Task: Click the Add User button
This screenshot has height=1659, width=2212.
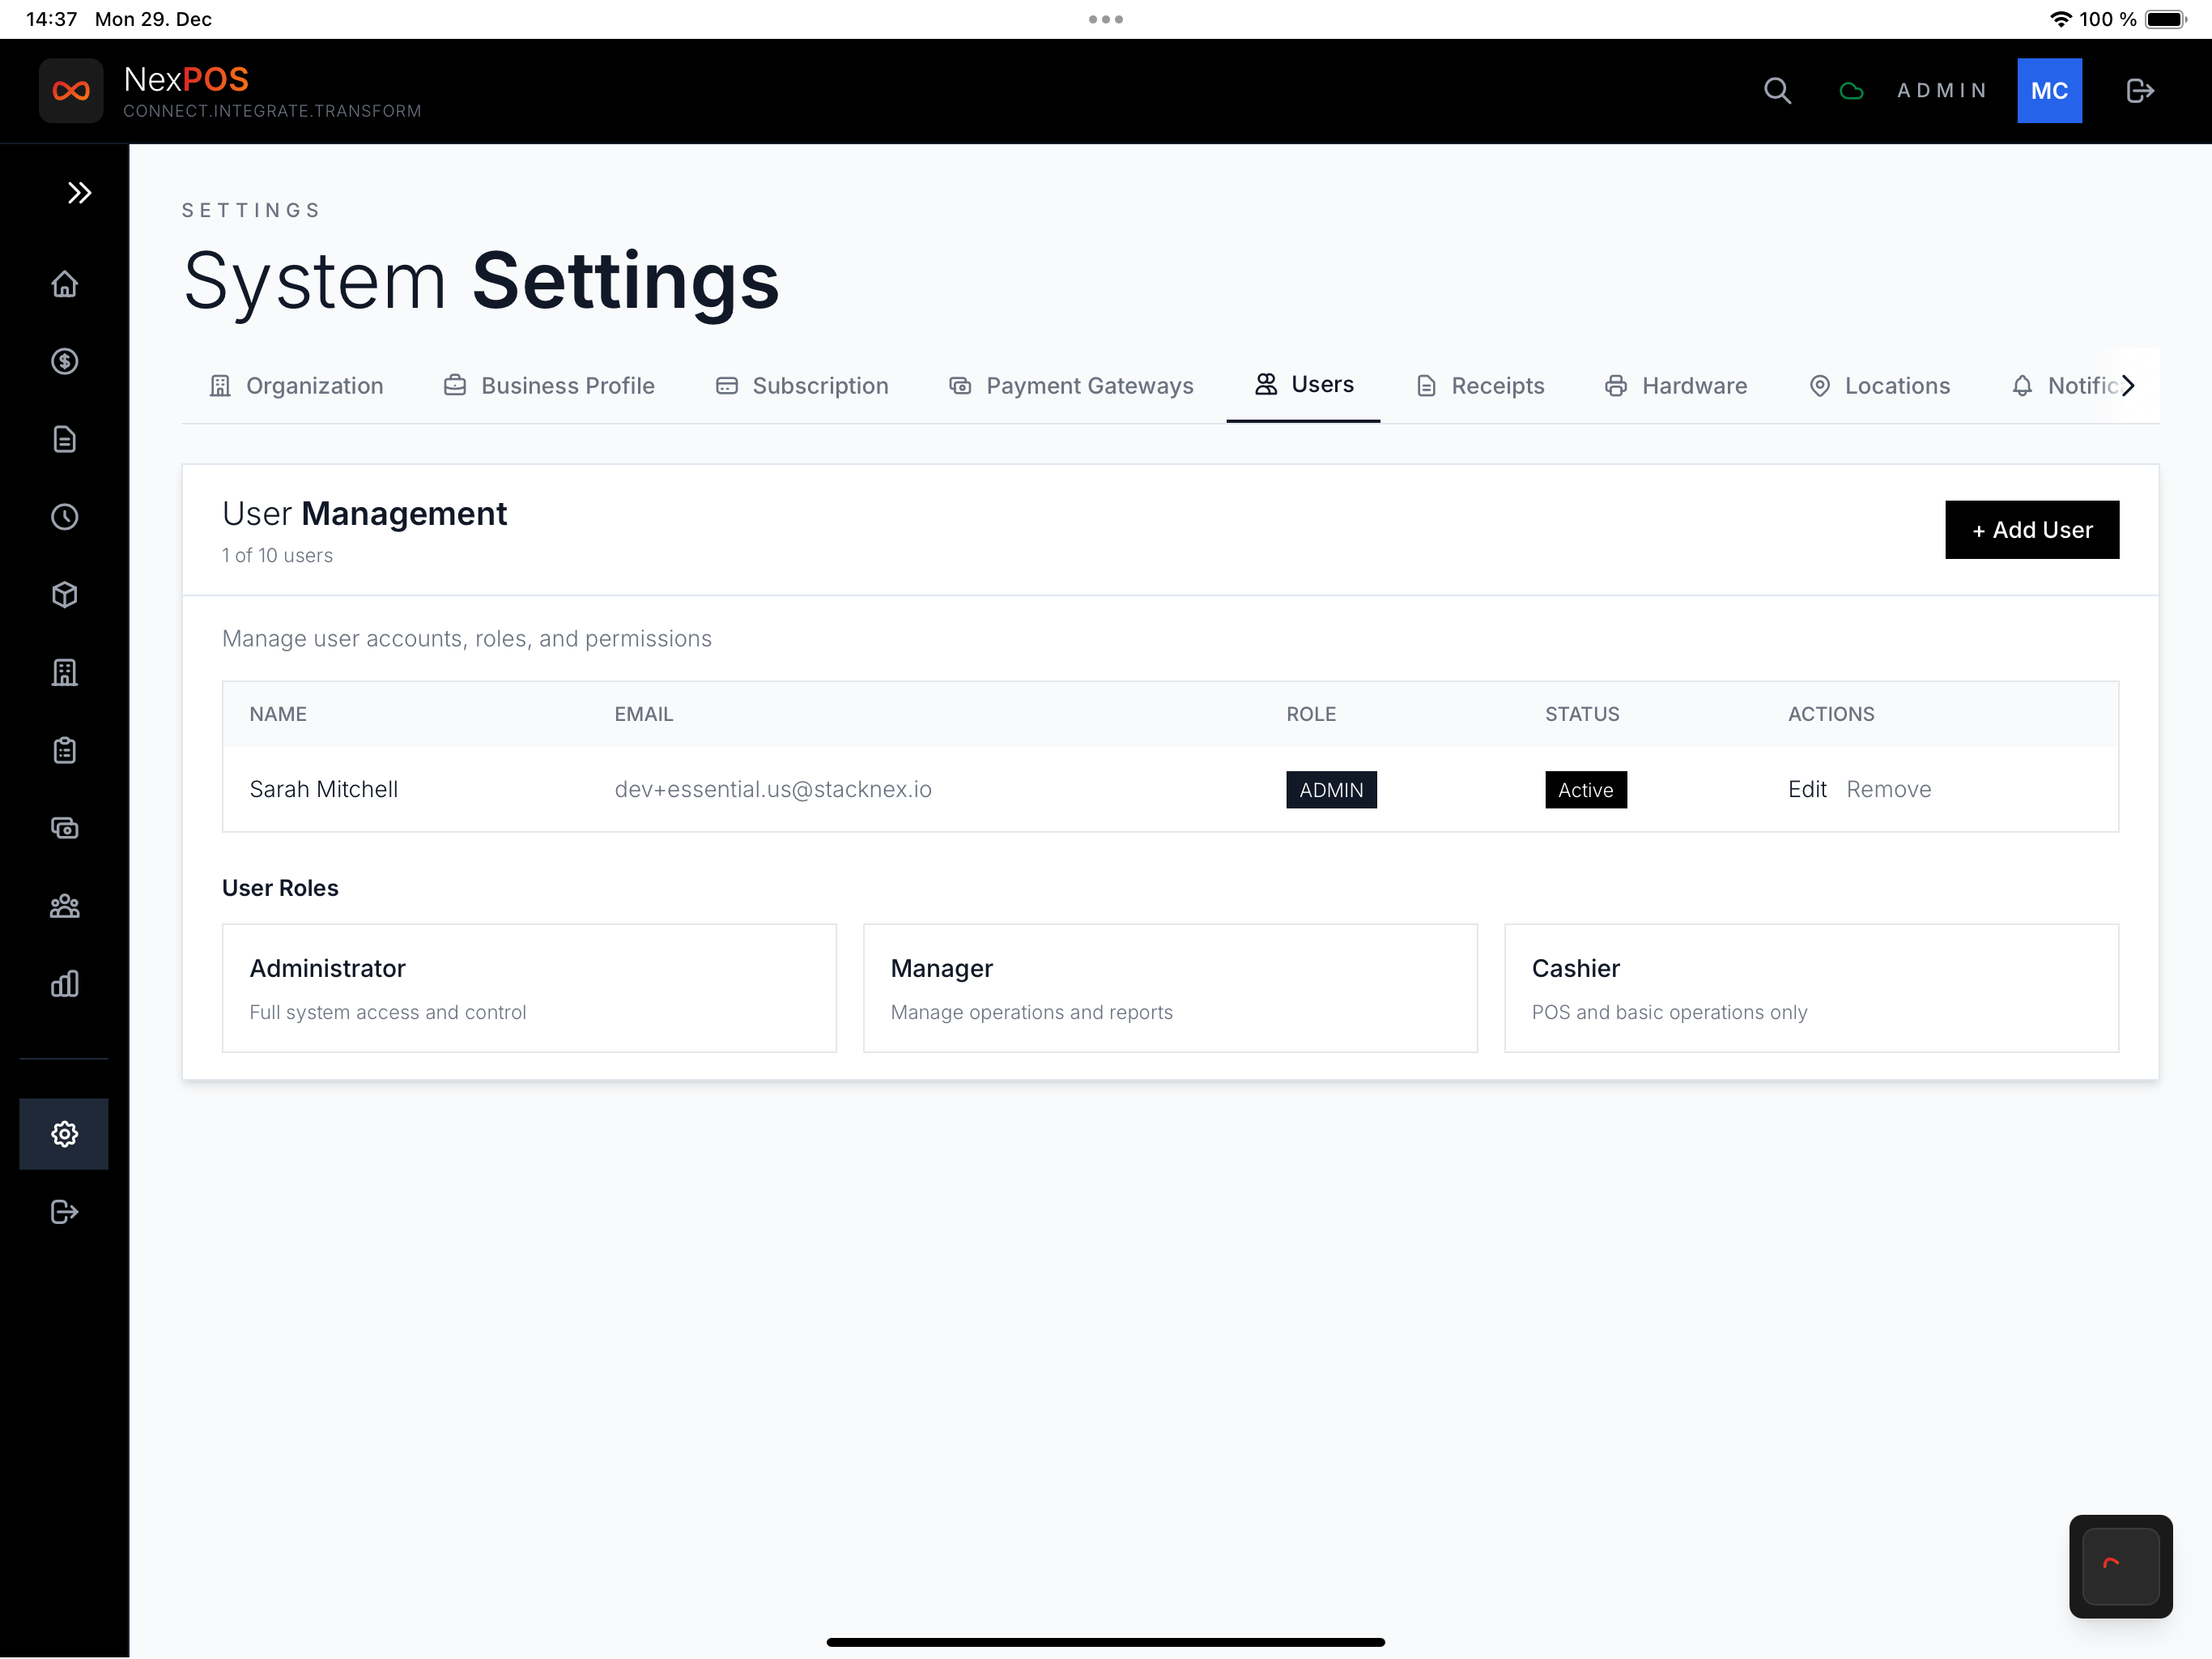Action: tap(2031, 529)
